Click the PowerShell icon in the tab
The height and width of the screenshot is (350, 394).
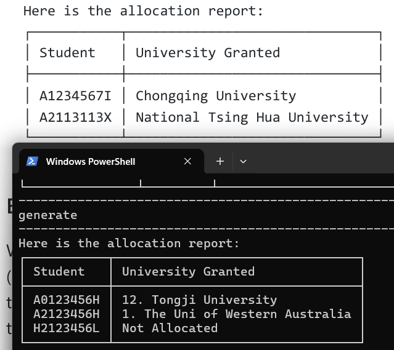tap(33, 161)
